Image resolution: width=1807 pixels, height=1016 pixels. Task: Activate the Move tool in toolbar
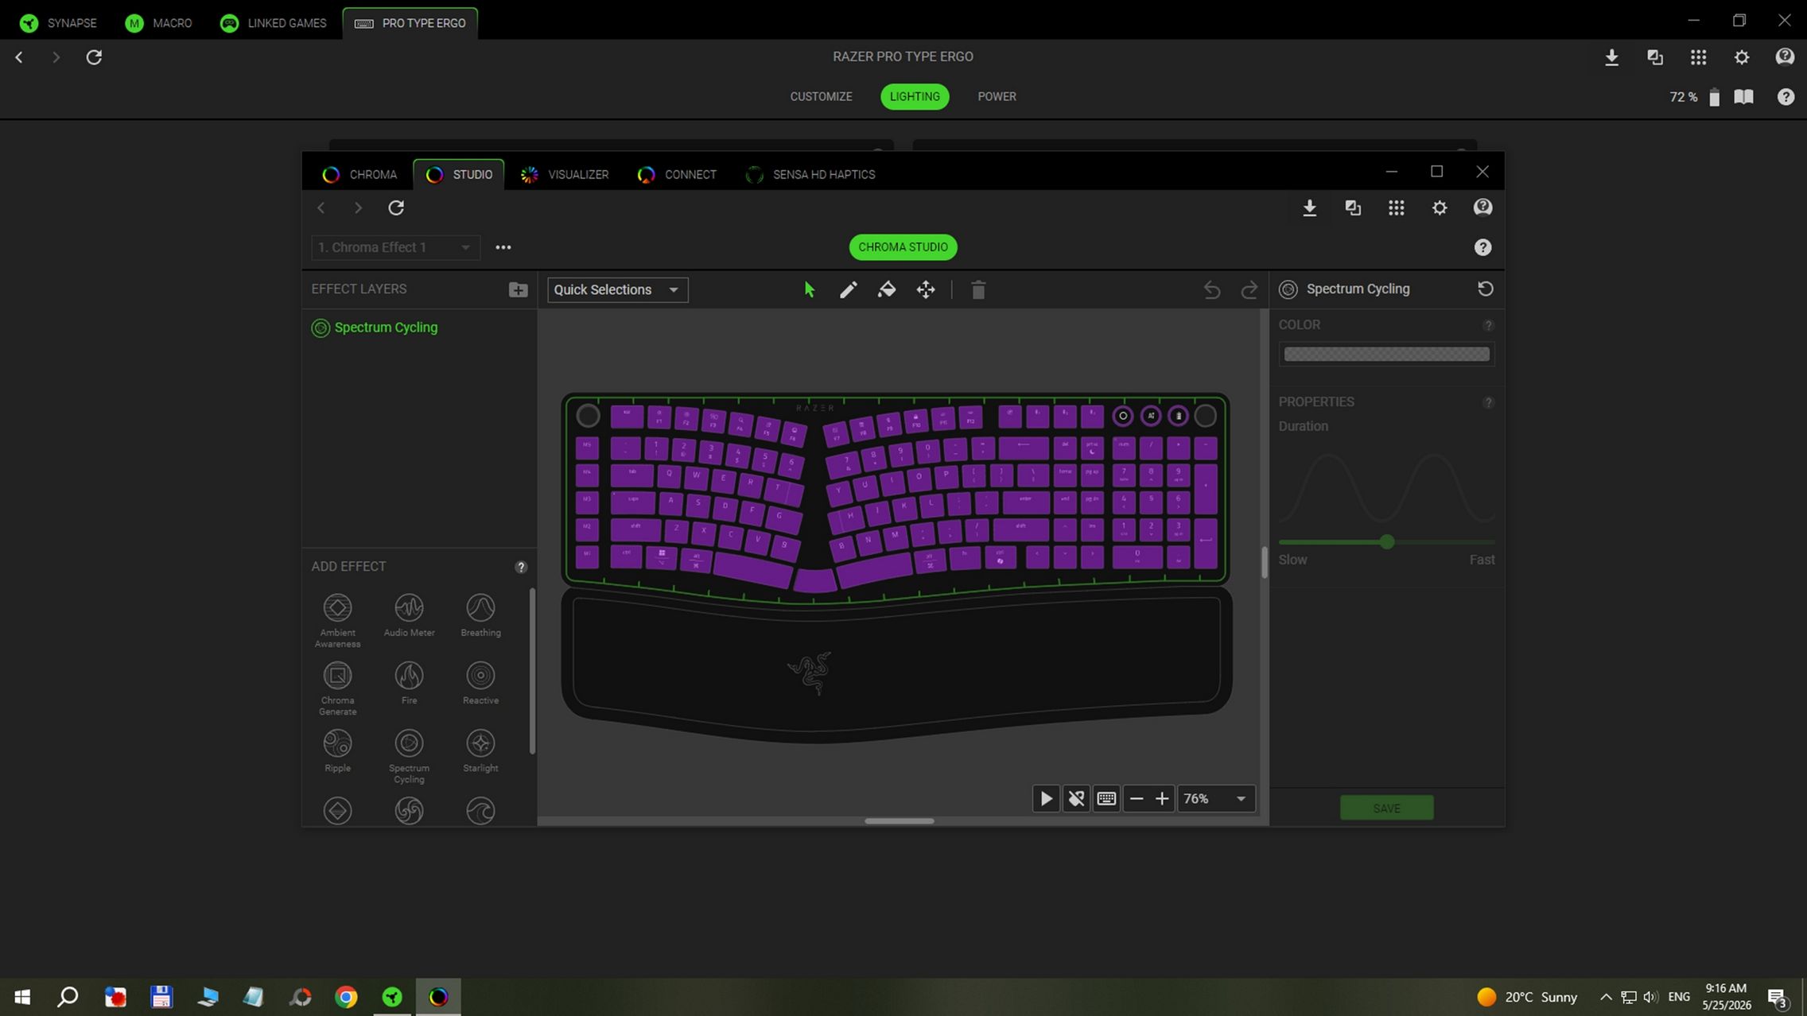coord(926,290)
